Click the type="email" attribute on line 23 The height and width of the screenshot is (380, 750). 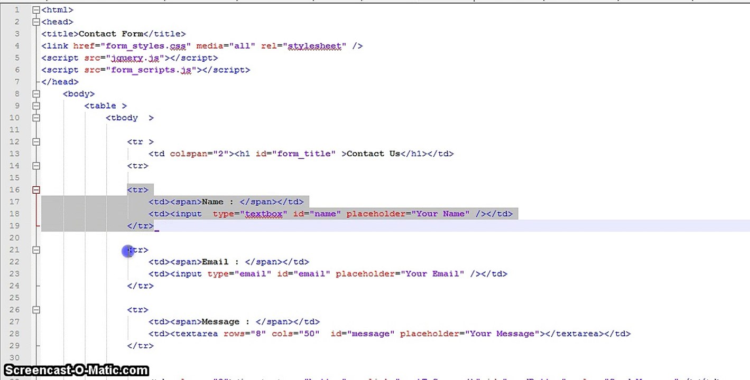[x=239, y=274]
